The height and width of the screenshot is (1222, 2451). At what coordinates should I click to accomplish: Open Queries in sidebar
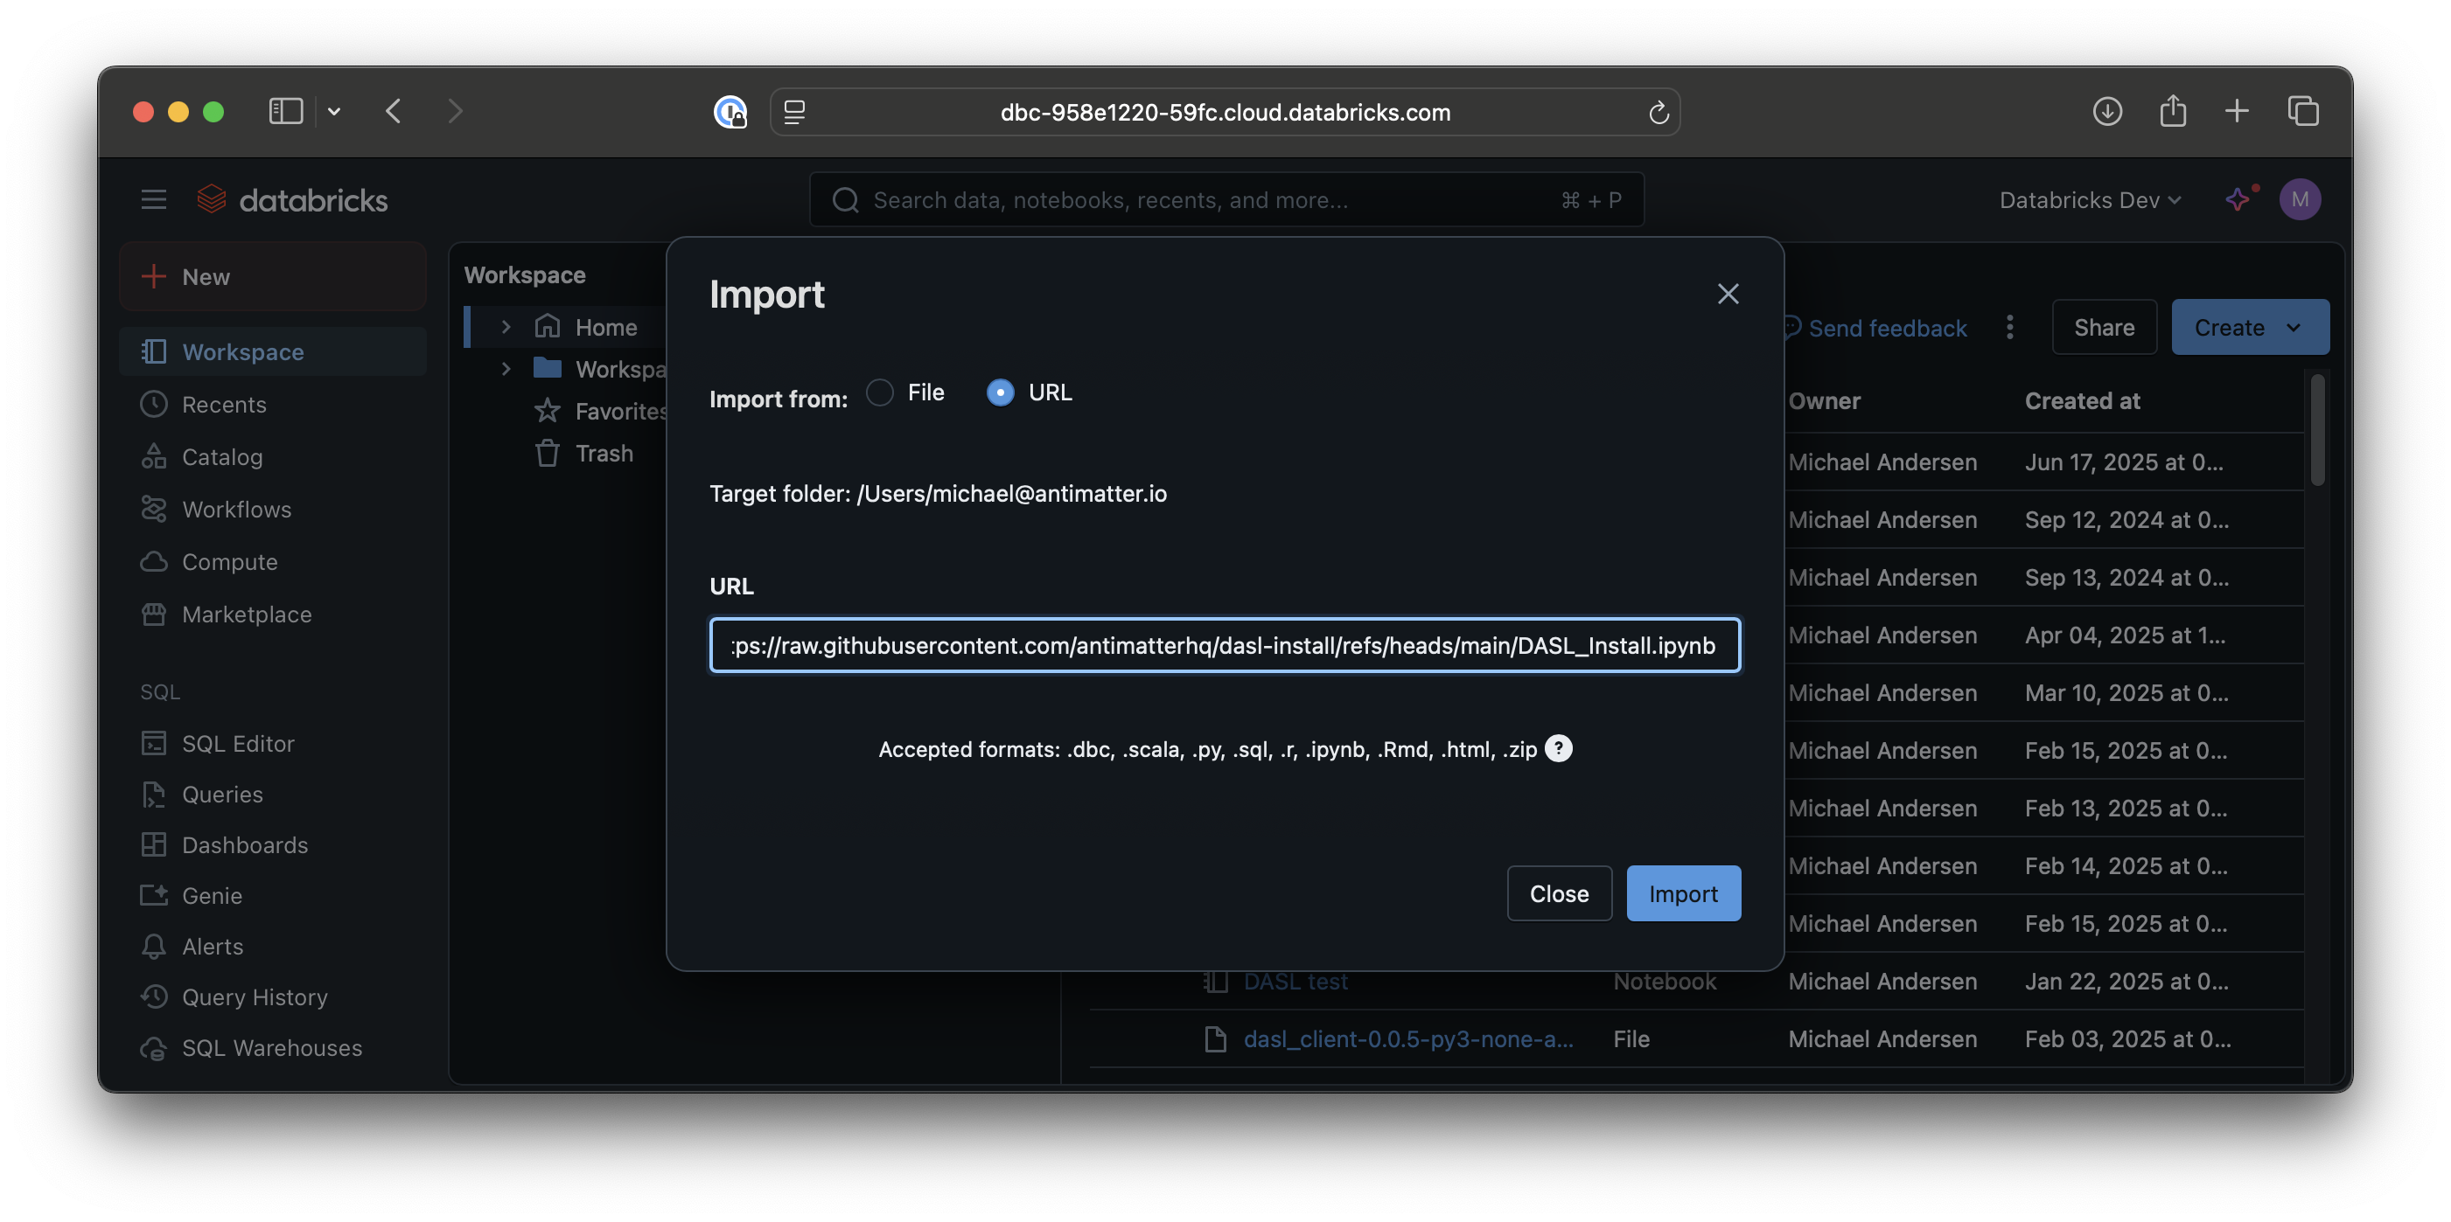click(273, 794)
